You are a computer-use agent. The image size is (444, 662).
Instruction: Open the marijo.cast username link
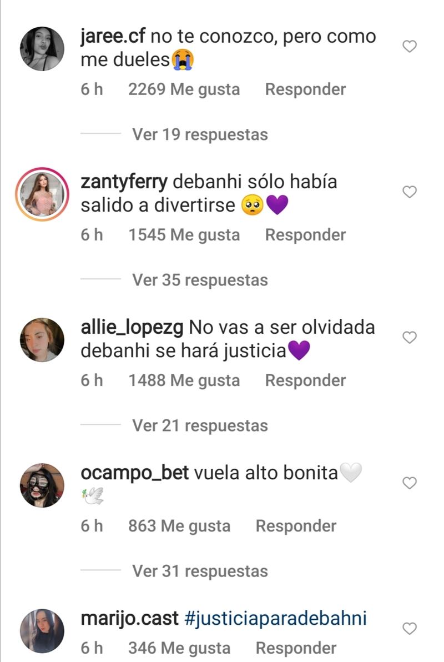pyautogui.click(x=129, y=619)
